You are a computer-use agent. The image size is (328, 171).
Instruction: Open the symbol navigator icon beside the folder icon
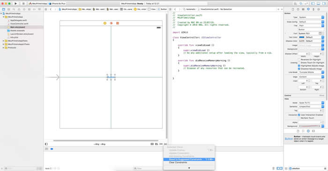(x=8, y=9)
